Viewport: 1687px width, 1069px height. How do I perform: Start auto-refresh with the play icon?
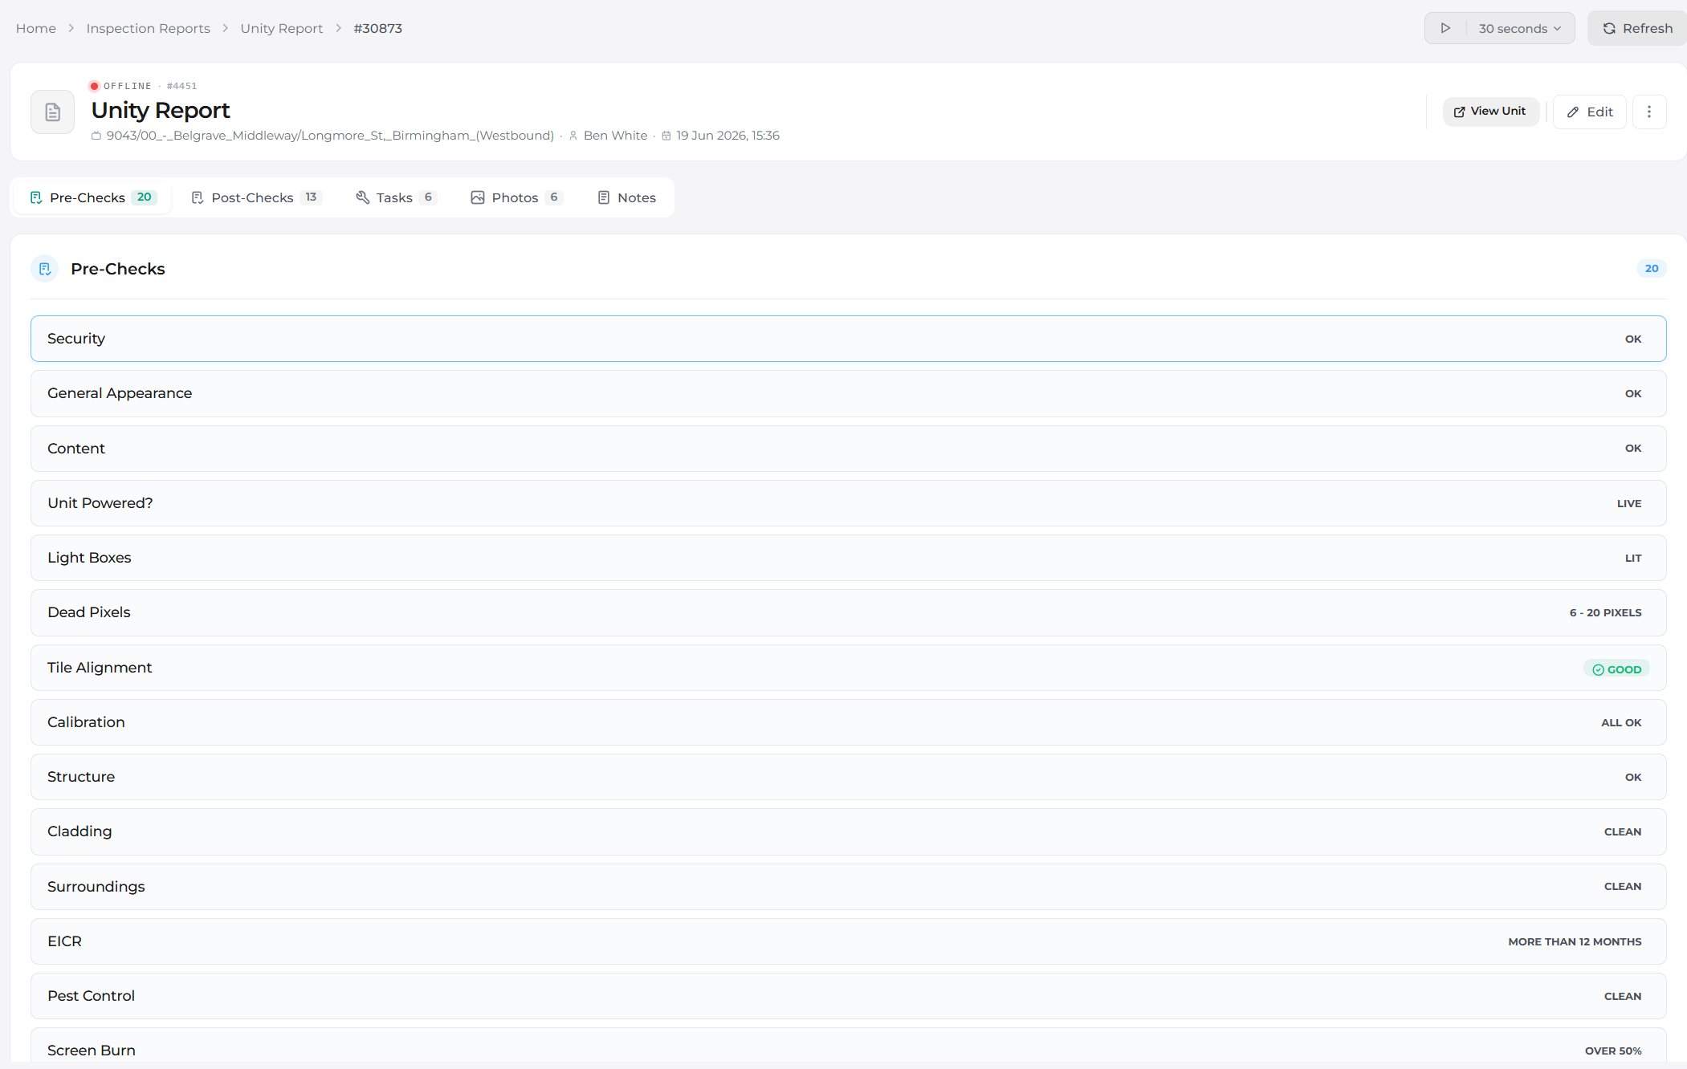tap(1445, 28)
